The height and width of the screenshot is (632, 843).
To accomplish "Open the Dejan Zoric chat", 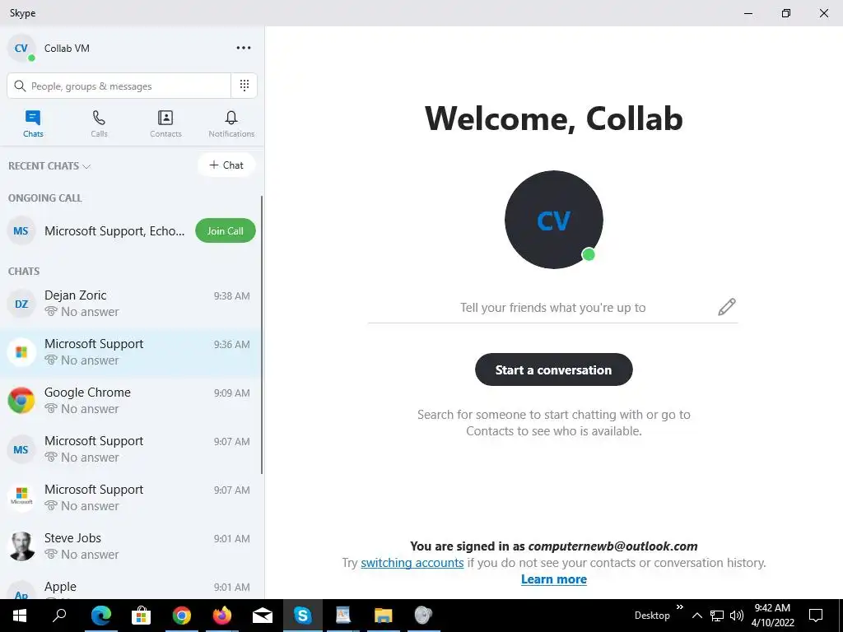I will tap(131, 304).
